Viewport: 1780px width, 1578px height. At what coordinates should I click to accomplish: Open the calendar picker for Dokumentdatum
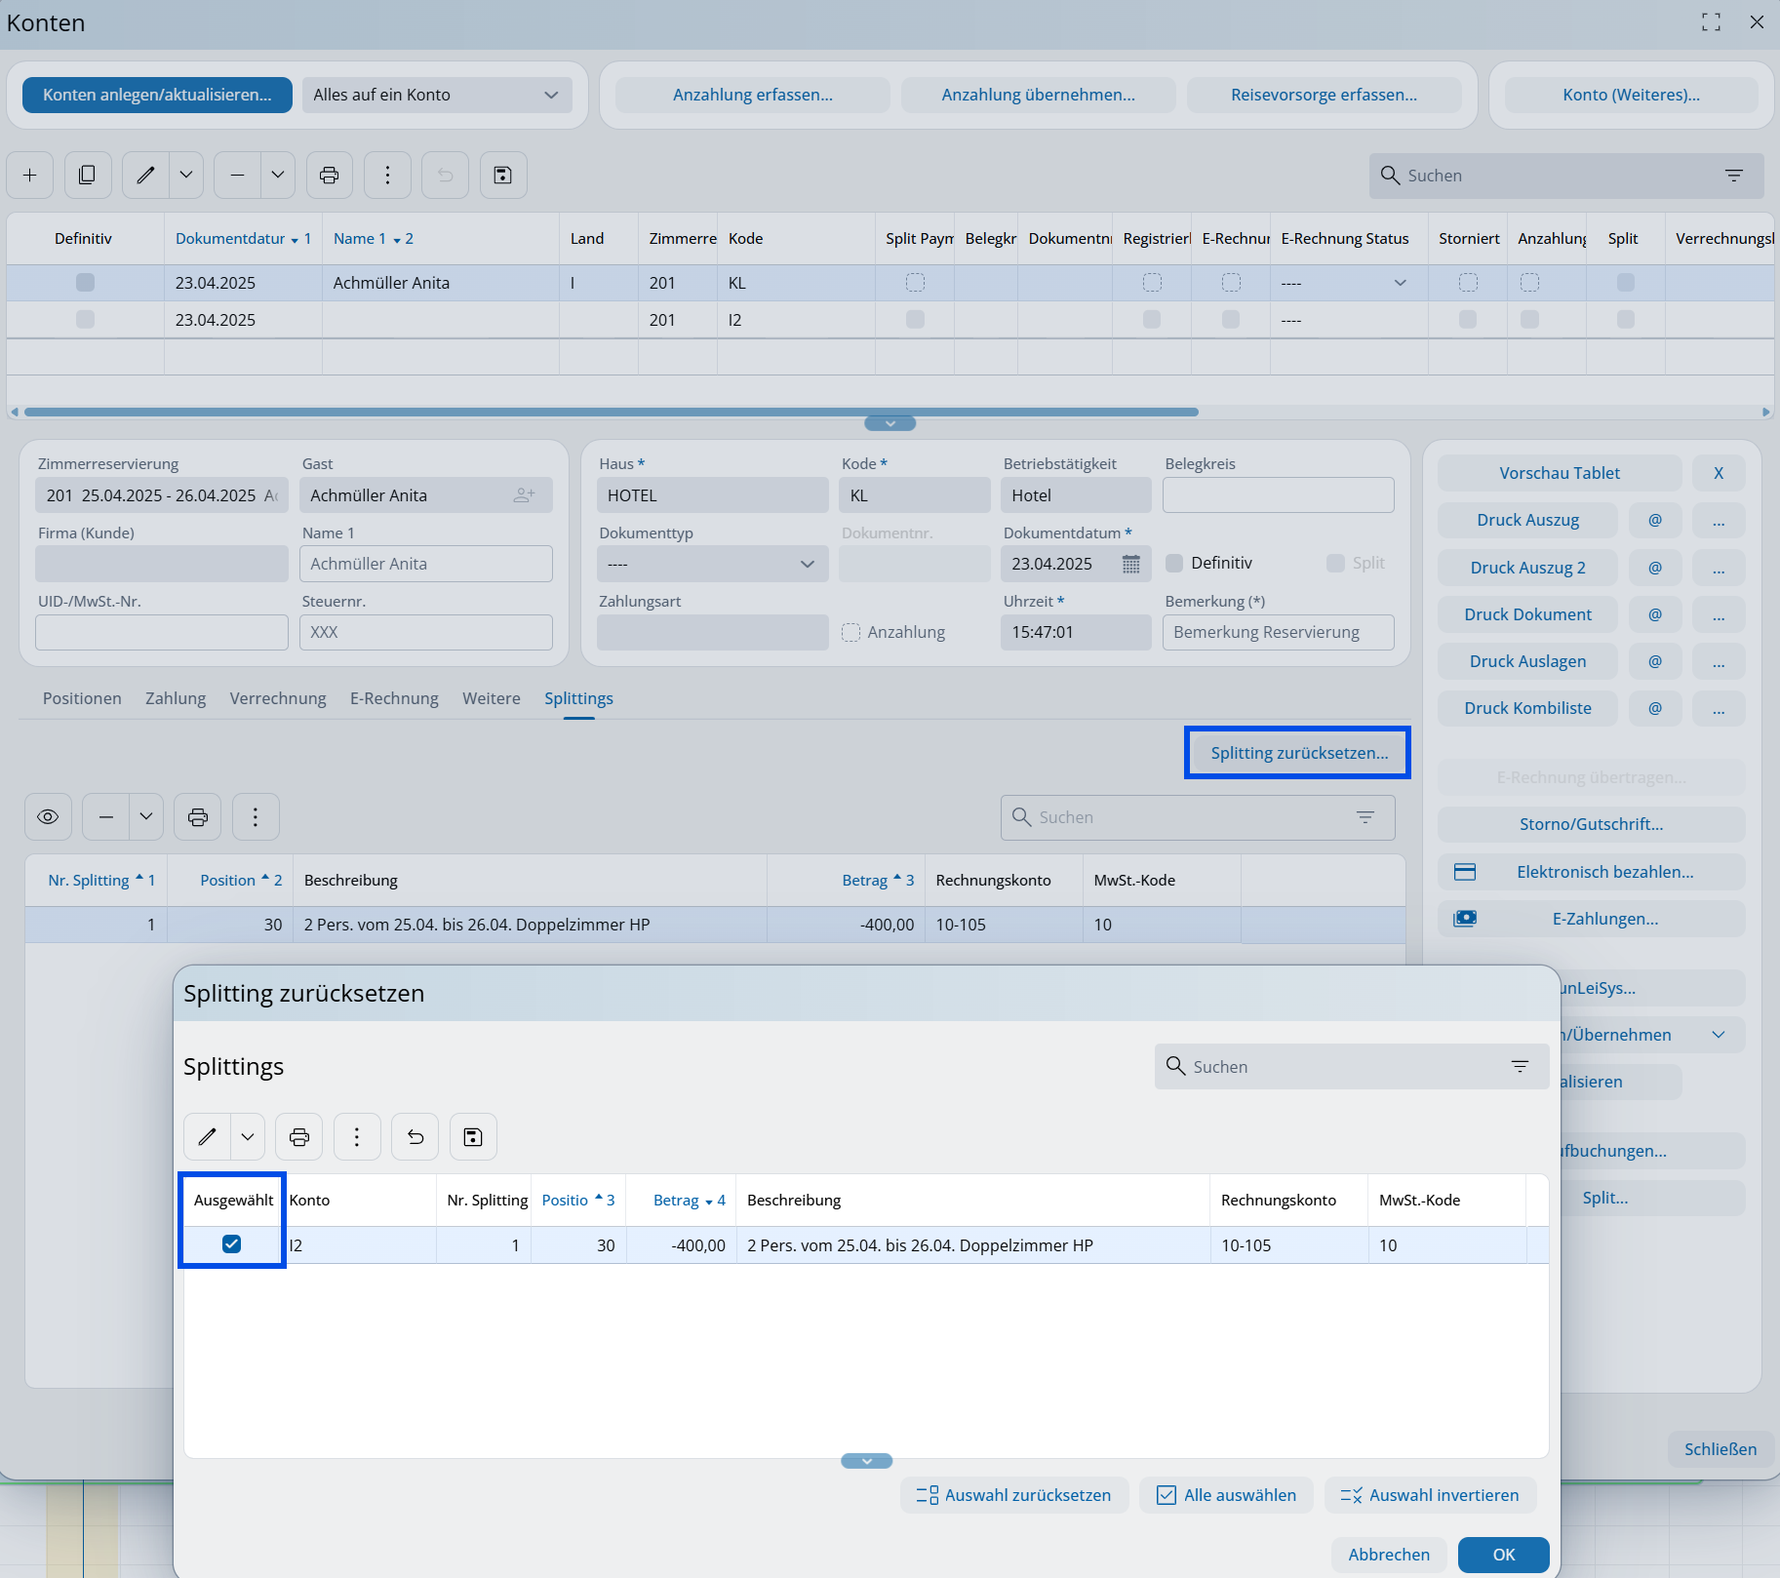pos(1130,564)
